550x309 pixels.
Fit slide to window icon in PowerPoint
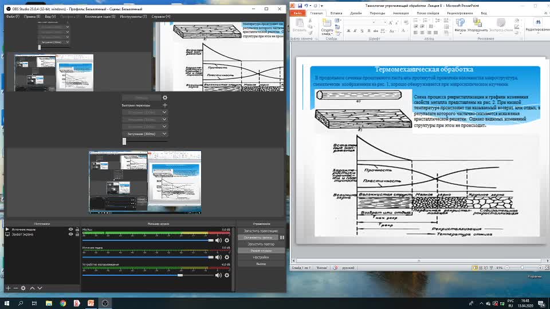point(547,268)
